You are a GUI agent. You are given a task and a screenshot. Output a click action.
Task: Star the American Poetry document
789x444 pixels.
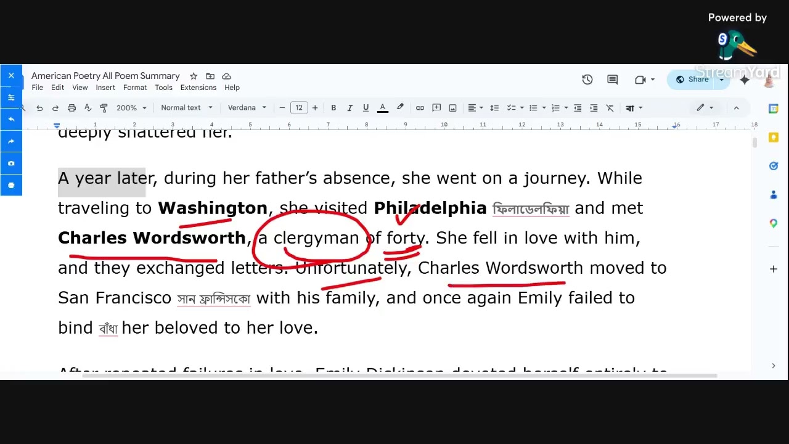[x=194, y=76]
